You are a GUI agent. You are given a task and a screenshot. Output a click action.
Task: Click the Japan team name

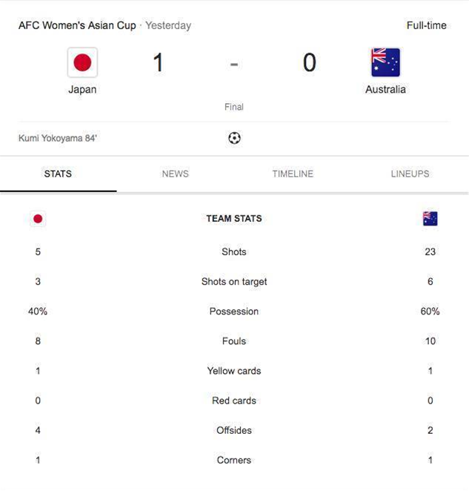pos(82,90)
